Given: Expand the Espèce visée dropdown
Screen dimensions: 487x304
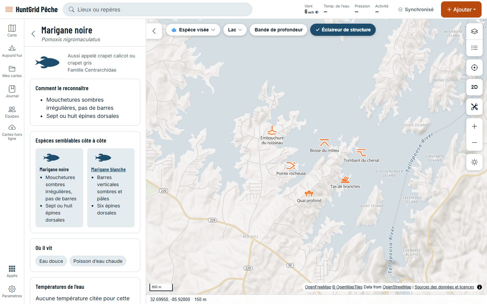Looking at the screenshot, I should tap(193, 30).
